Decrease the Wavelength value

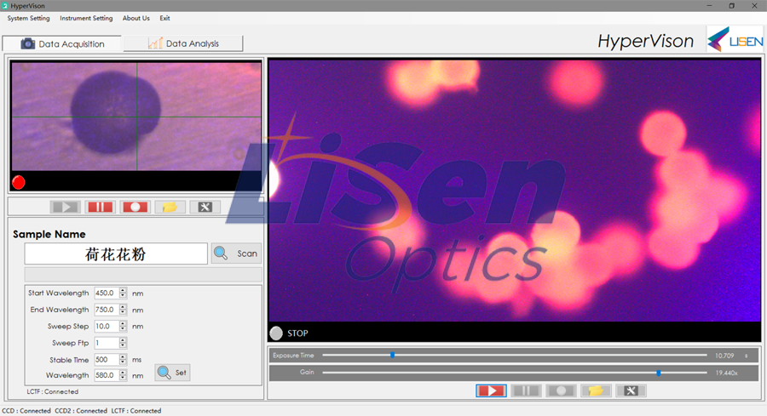(x=123, y=378)
